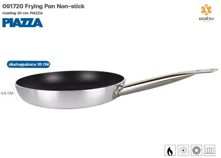The image size is (221, 158).
Task: Click the แสงดำรง store name text
Action: coord(206,19)
